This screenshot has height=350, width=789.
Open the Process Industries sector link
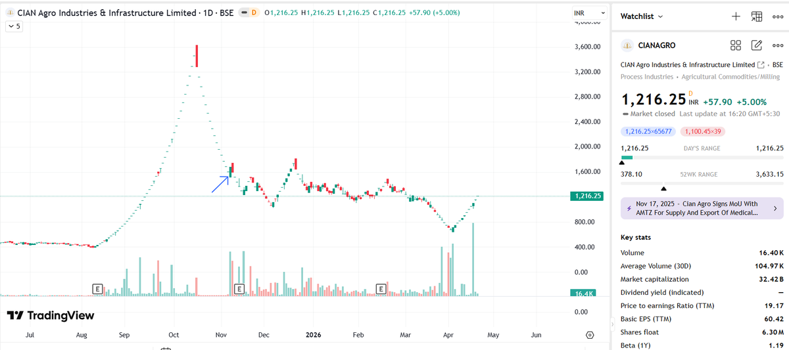647,77
